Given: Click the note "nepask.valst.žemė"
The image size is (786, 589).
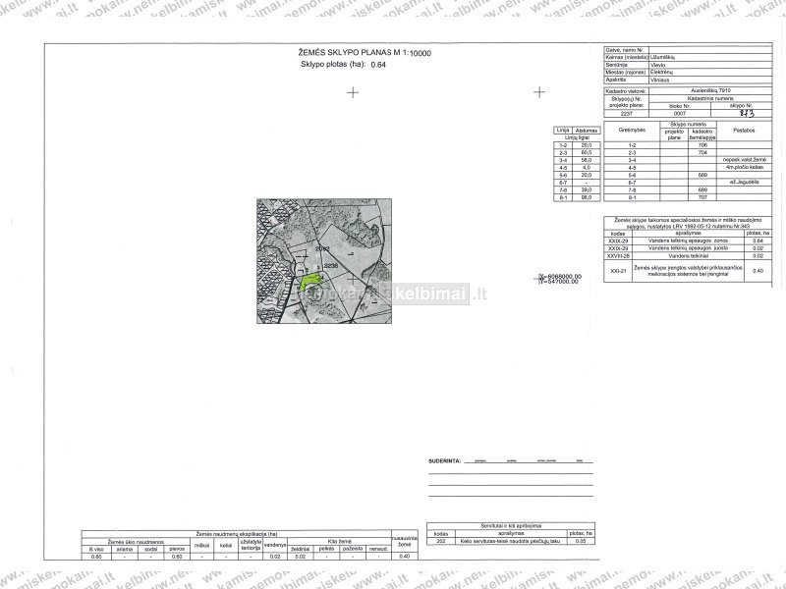Looking at the screenshot, I should (x=745, y=160).
